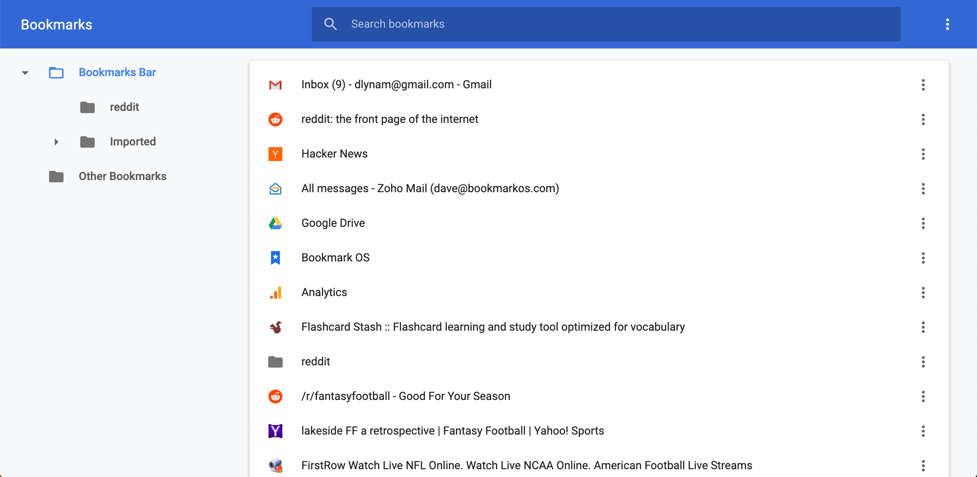This screenshot has height=477, width=977.
Task: Click the Bookmark OS ribbon icon
Action: (x=275, y=258)
